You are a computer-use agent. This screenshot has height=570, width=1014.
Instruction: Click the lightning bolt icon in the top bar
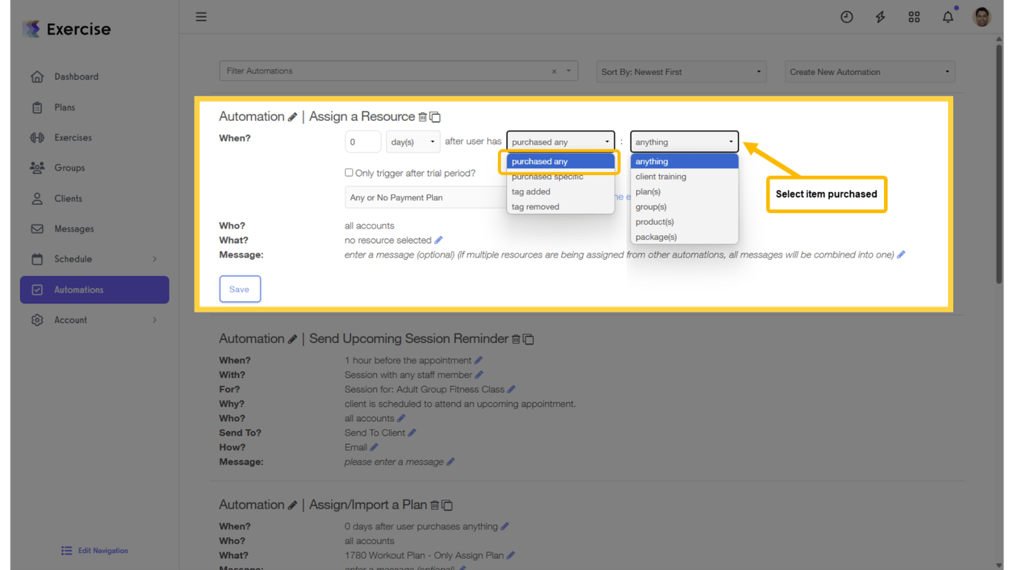coord(880,16)
